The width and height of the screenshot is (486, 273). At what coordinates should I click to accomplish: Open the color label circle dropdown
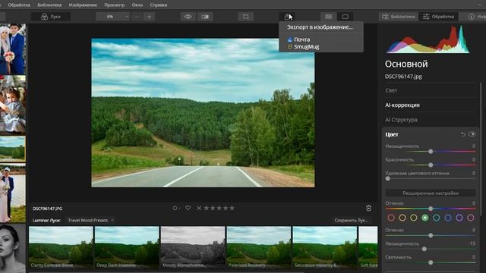point(176,209)
